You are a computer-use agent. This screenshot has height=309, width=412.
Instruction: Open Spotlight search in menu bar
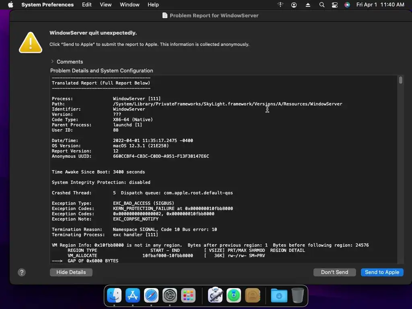coord(321,5)
